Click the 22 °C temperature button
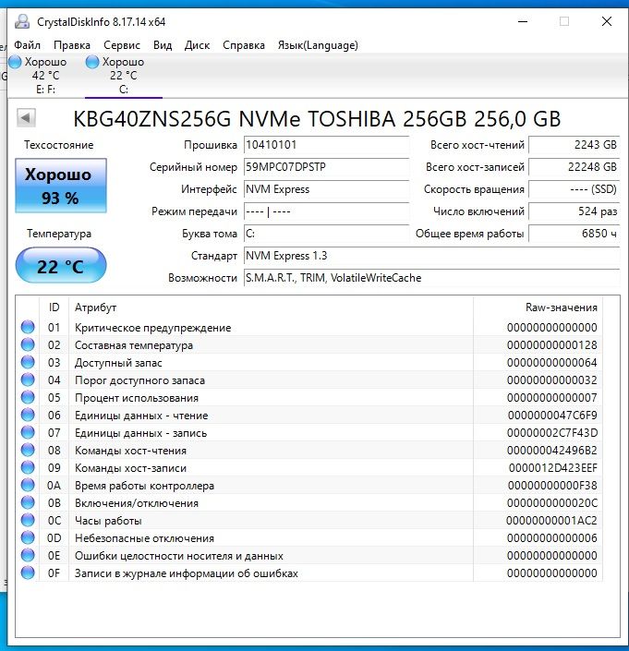Screen dimensions: 629x651 pyautogui.click(x=61, y=265)
